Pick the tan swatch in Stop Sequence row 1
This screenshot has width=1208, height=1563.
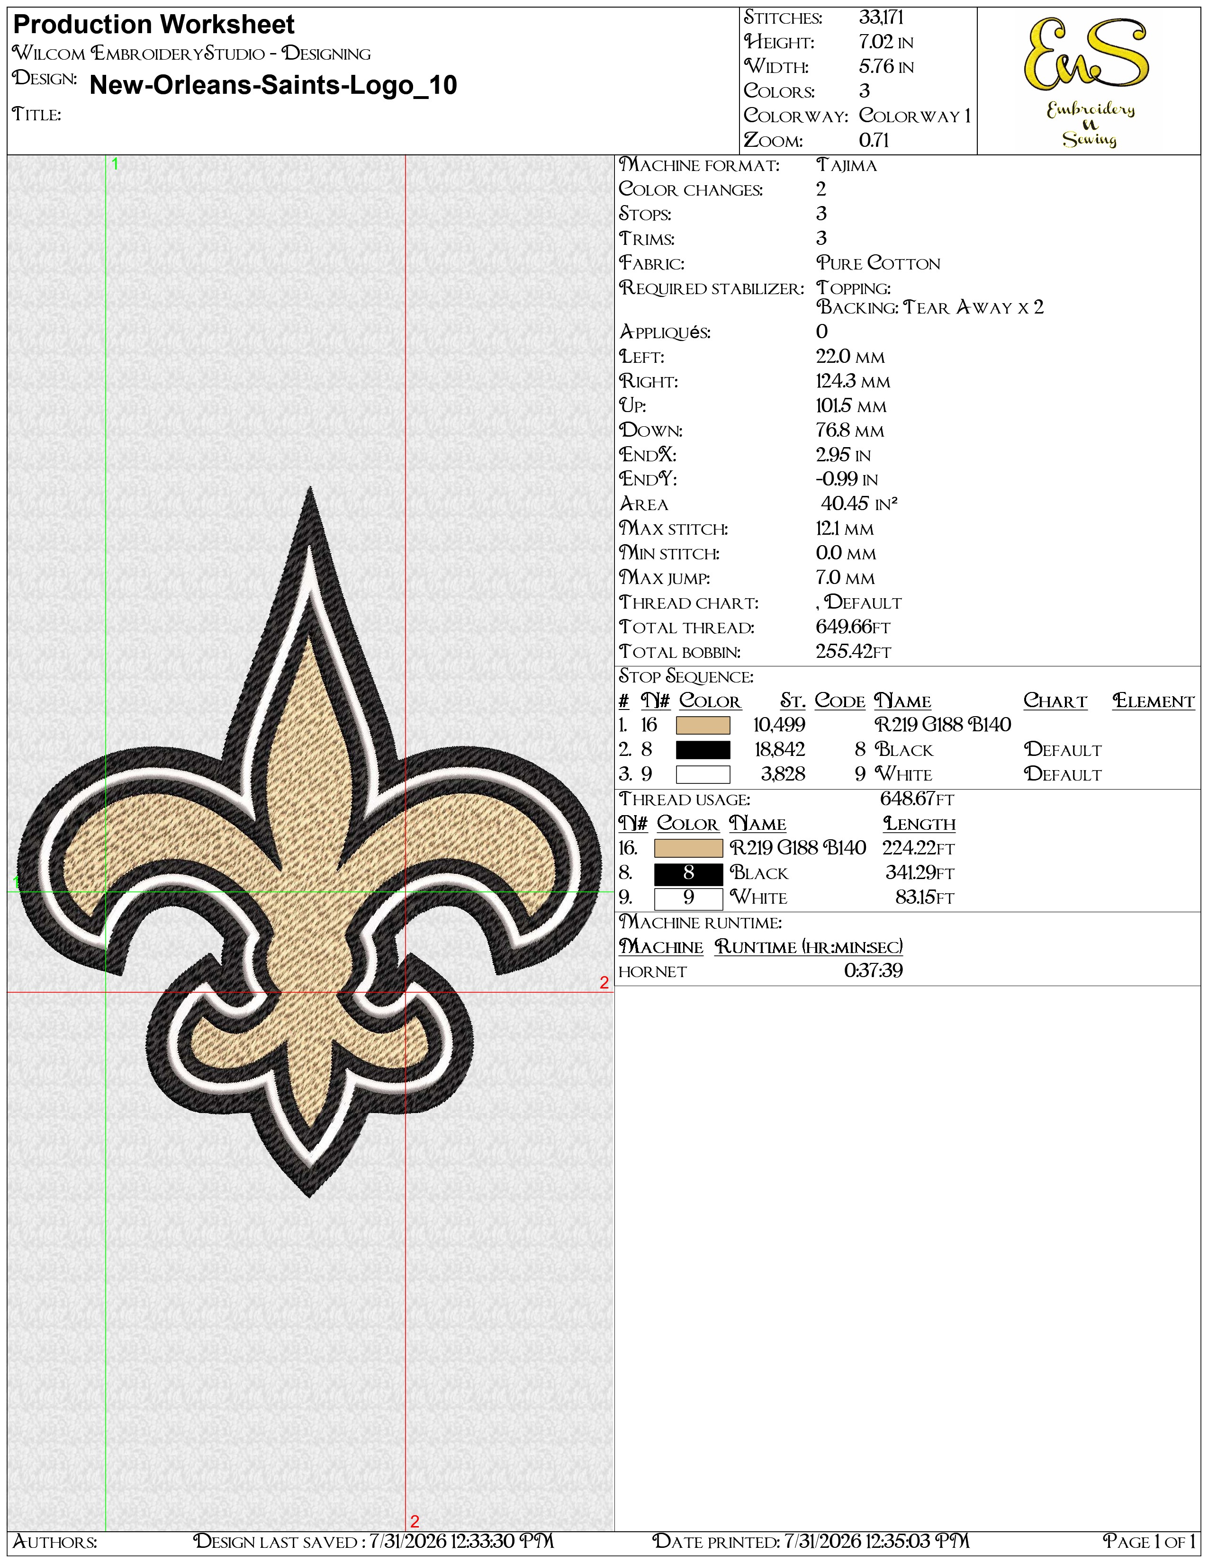(x=703, y=725)
